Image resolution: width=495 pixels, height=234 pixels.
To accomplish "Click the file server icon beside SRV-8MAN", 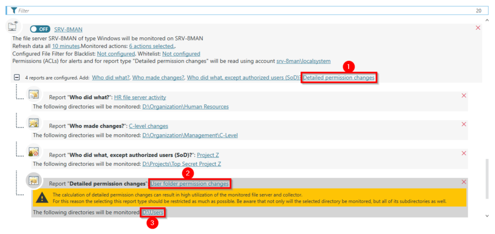I will (x=14, y=27).
